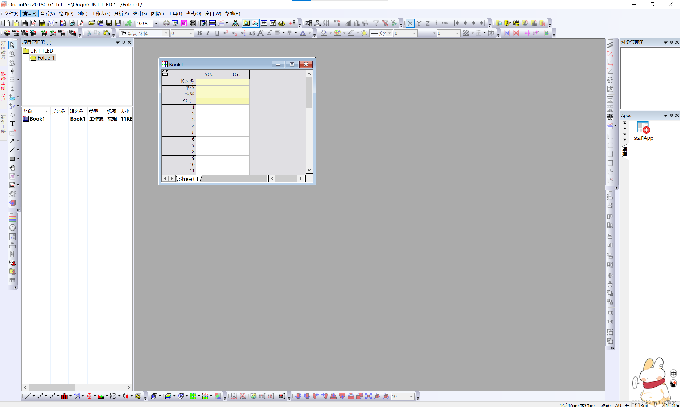Screen dimensions: 680x407
Task: Click the B(Y) column header
Action: tap(236, 74)
